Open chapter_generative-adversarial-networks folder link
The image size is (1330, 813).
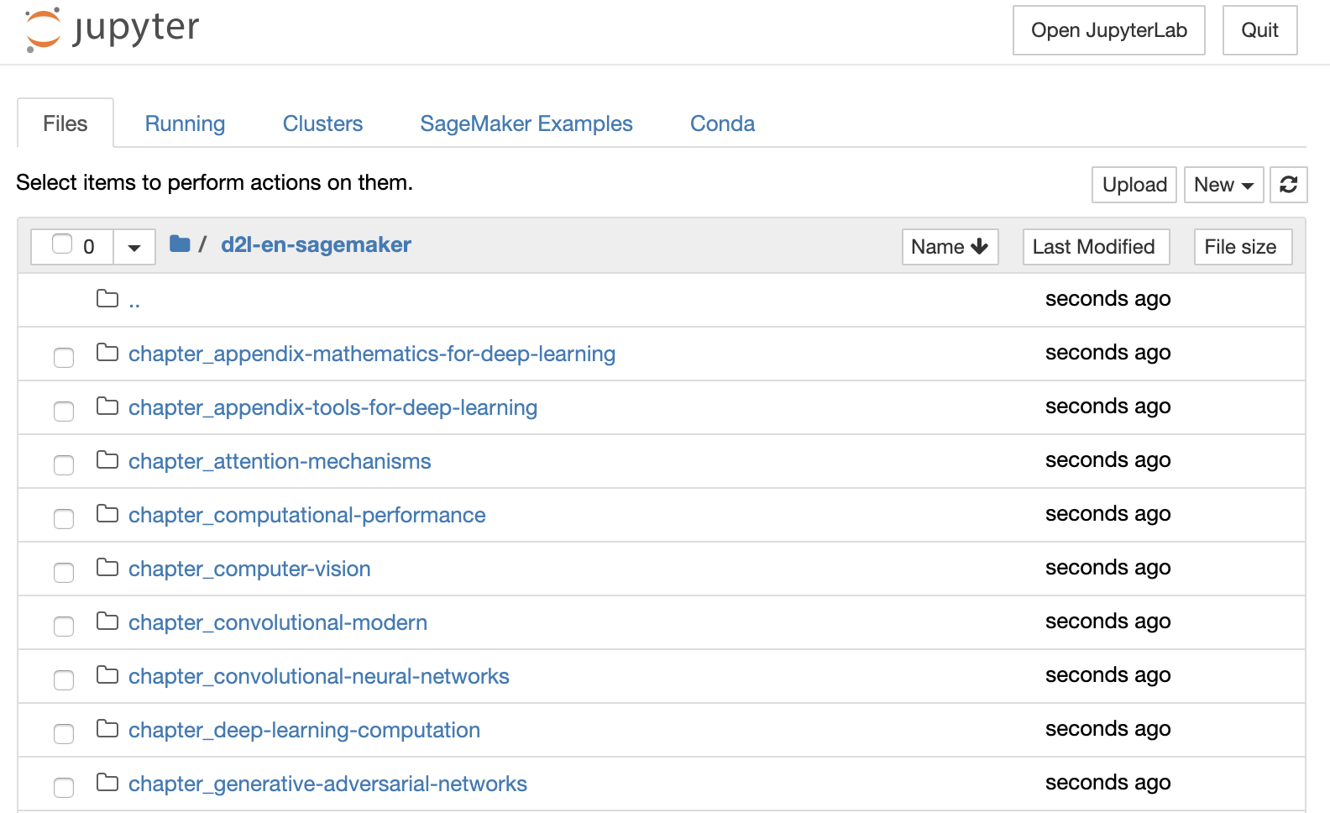(327, 784)
